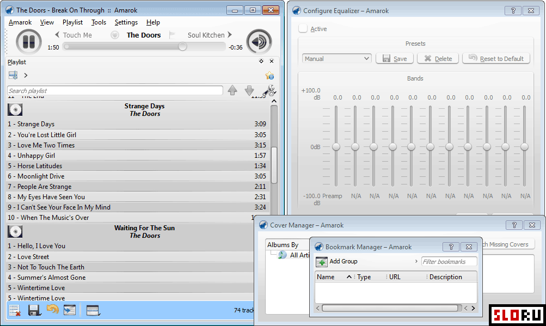The image size is (546, 326).
Task: Open the View menu
Action: coord(47,22)
